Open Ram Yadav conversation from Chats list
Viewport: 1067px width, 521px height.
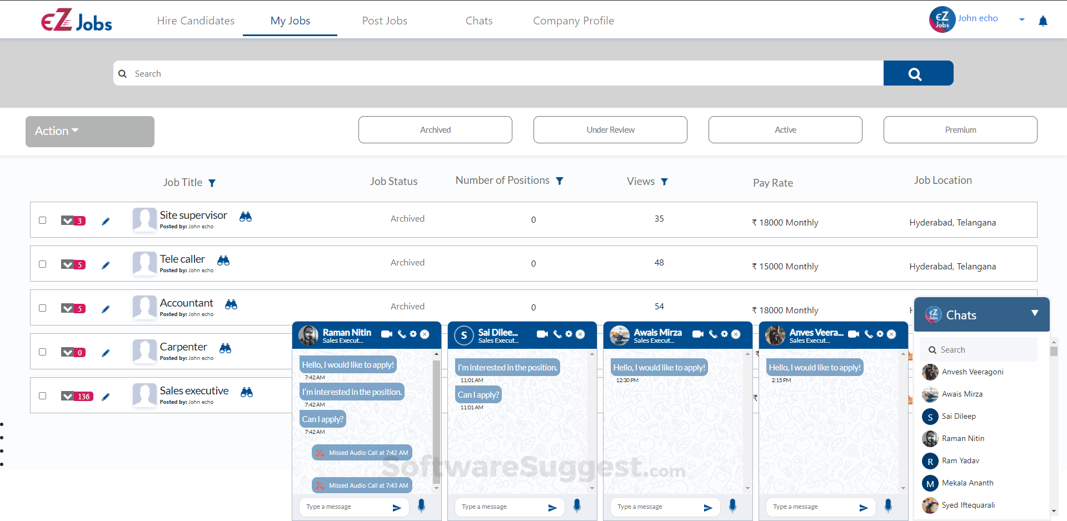(961, 460)
